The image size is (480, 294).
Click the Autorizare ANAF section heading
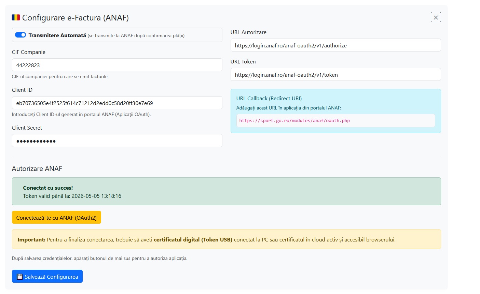point(37,168)
